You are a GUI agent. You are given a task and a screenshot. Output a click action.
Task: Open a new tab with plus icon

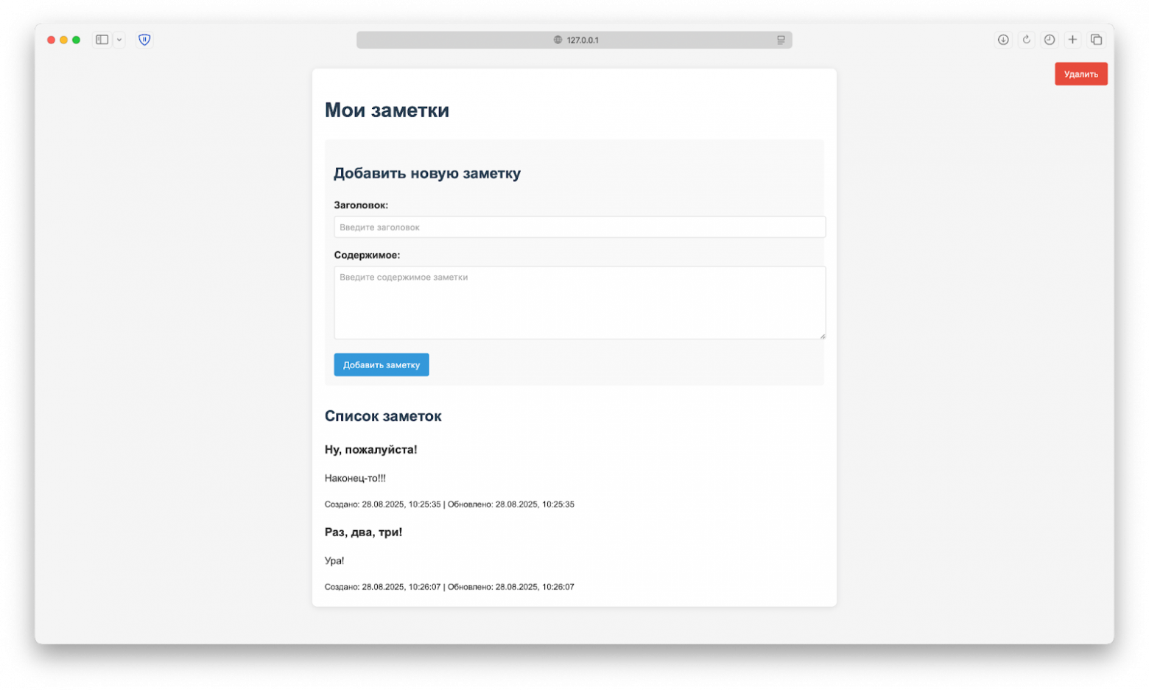1073,40
